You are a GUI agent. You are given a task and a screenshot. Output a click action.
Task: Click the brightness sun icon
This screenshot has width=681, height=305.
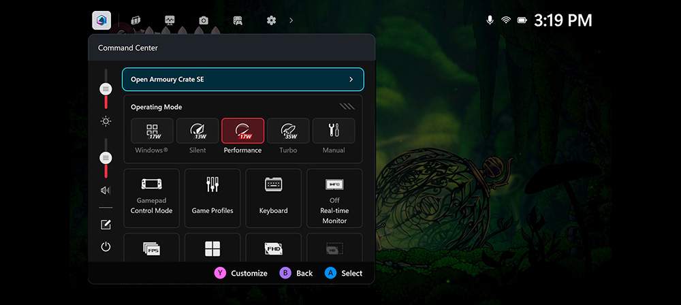(106, 121)
